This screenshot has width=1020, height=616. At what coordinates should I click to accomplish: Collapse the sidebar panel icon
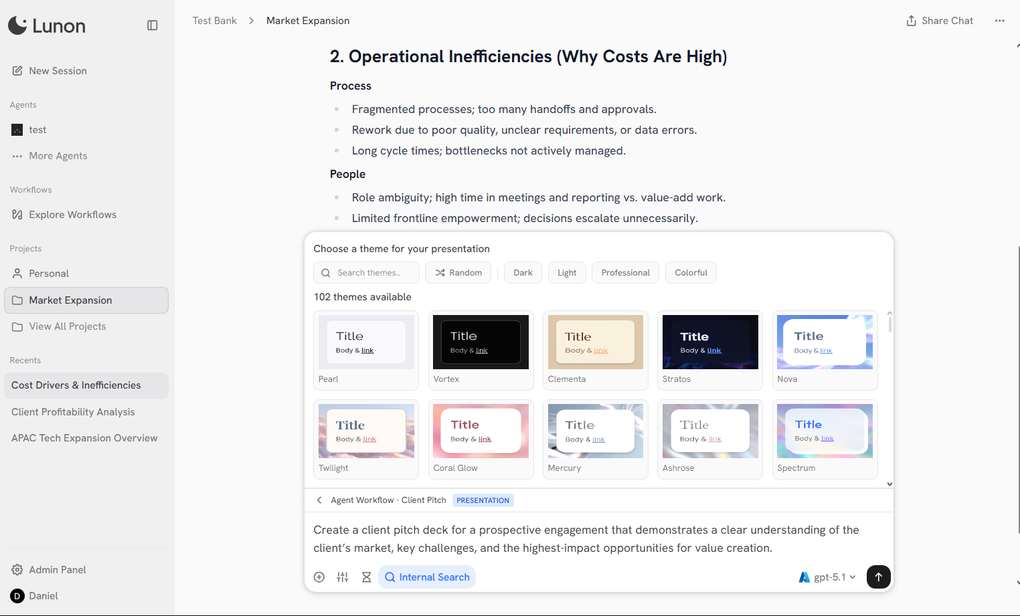click(153, 25)
